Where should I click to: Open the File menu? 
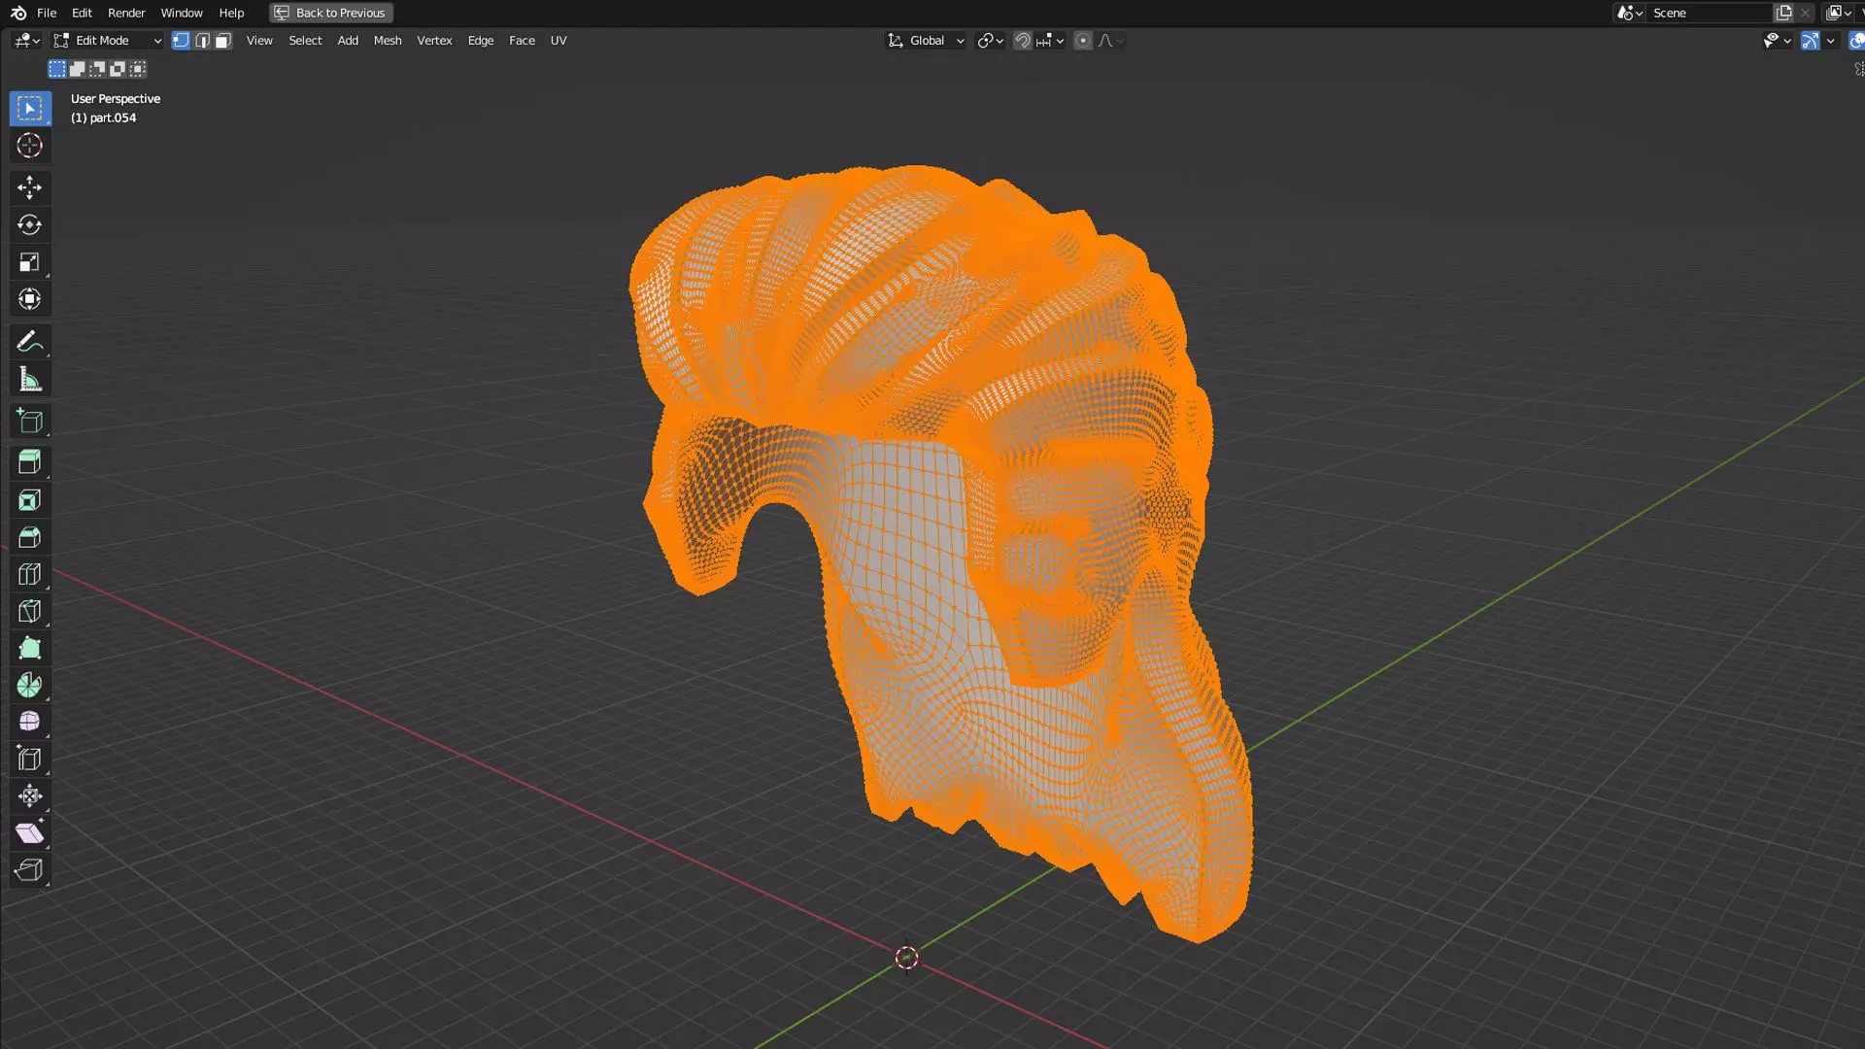pyautogui.click(x=47, y=13)
